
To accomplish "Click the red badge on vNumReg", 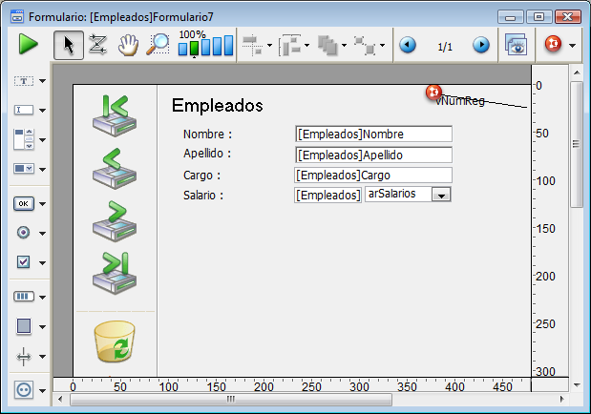I will (433, 92).
